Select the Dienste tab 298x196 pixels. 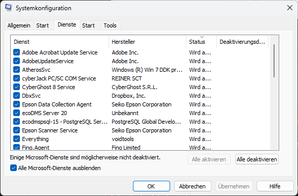point(67,24)
